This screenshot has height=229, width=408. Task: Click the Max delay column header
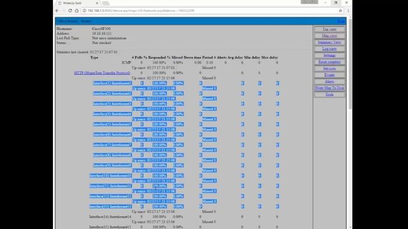click(x=270, y=57)
